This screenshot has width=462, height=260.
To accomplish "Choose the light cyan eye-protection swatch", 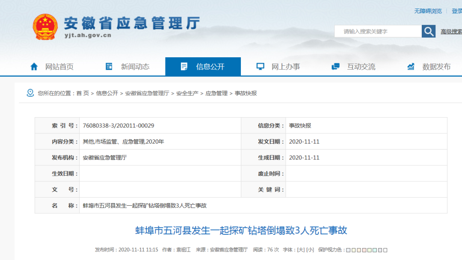I will pos(375,250).
